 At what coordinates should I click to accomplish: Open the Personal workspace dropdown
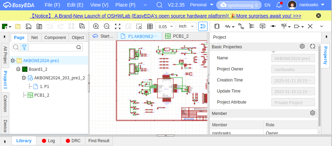[x=202, y=5]
